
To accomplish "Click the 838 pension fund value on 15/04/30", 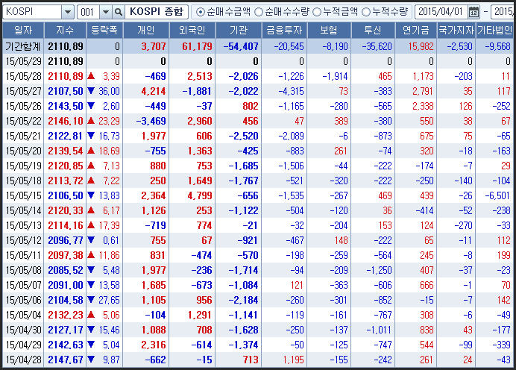I will (427, 330).
